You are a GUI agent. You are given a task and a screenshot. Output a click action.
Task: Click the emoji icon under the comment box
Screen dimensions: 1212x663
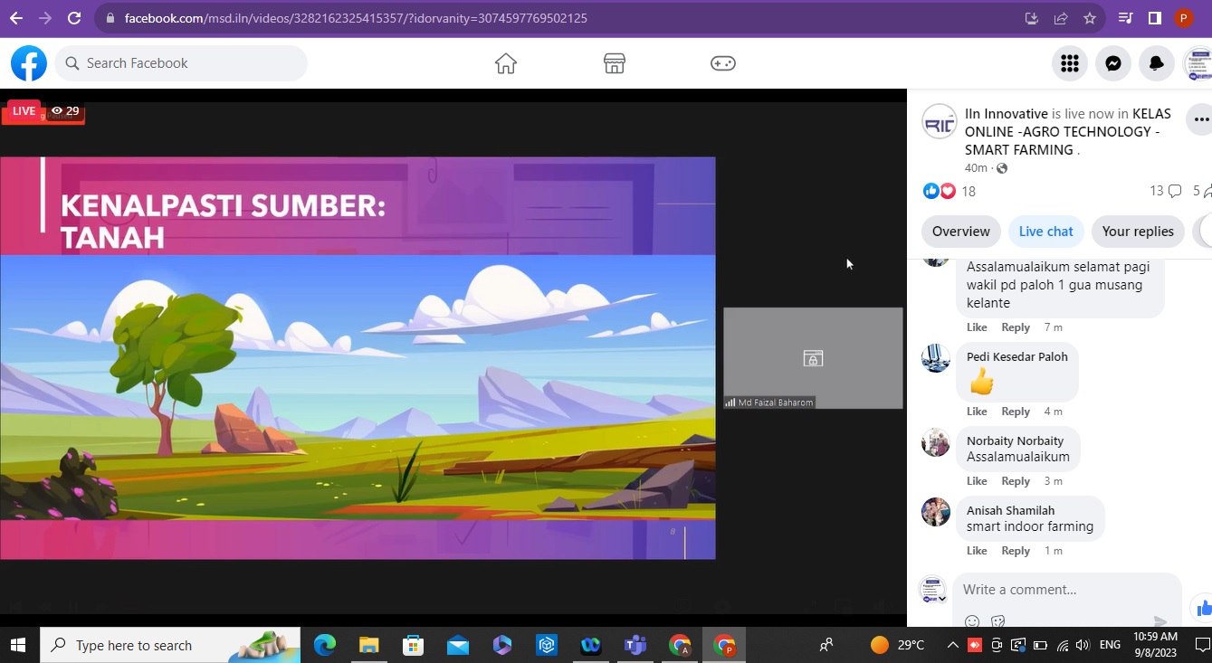pos(972,621)
